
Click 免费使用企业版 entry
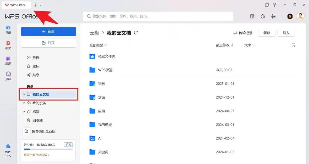click(x=39, y=131)
